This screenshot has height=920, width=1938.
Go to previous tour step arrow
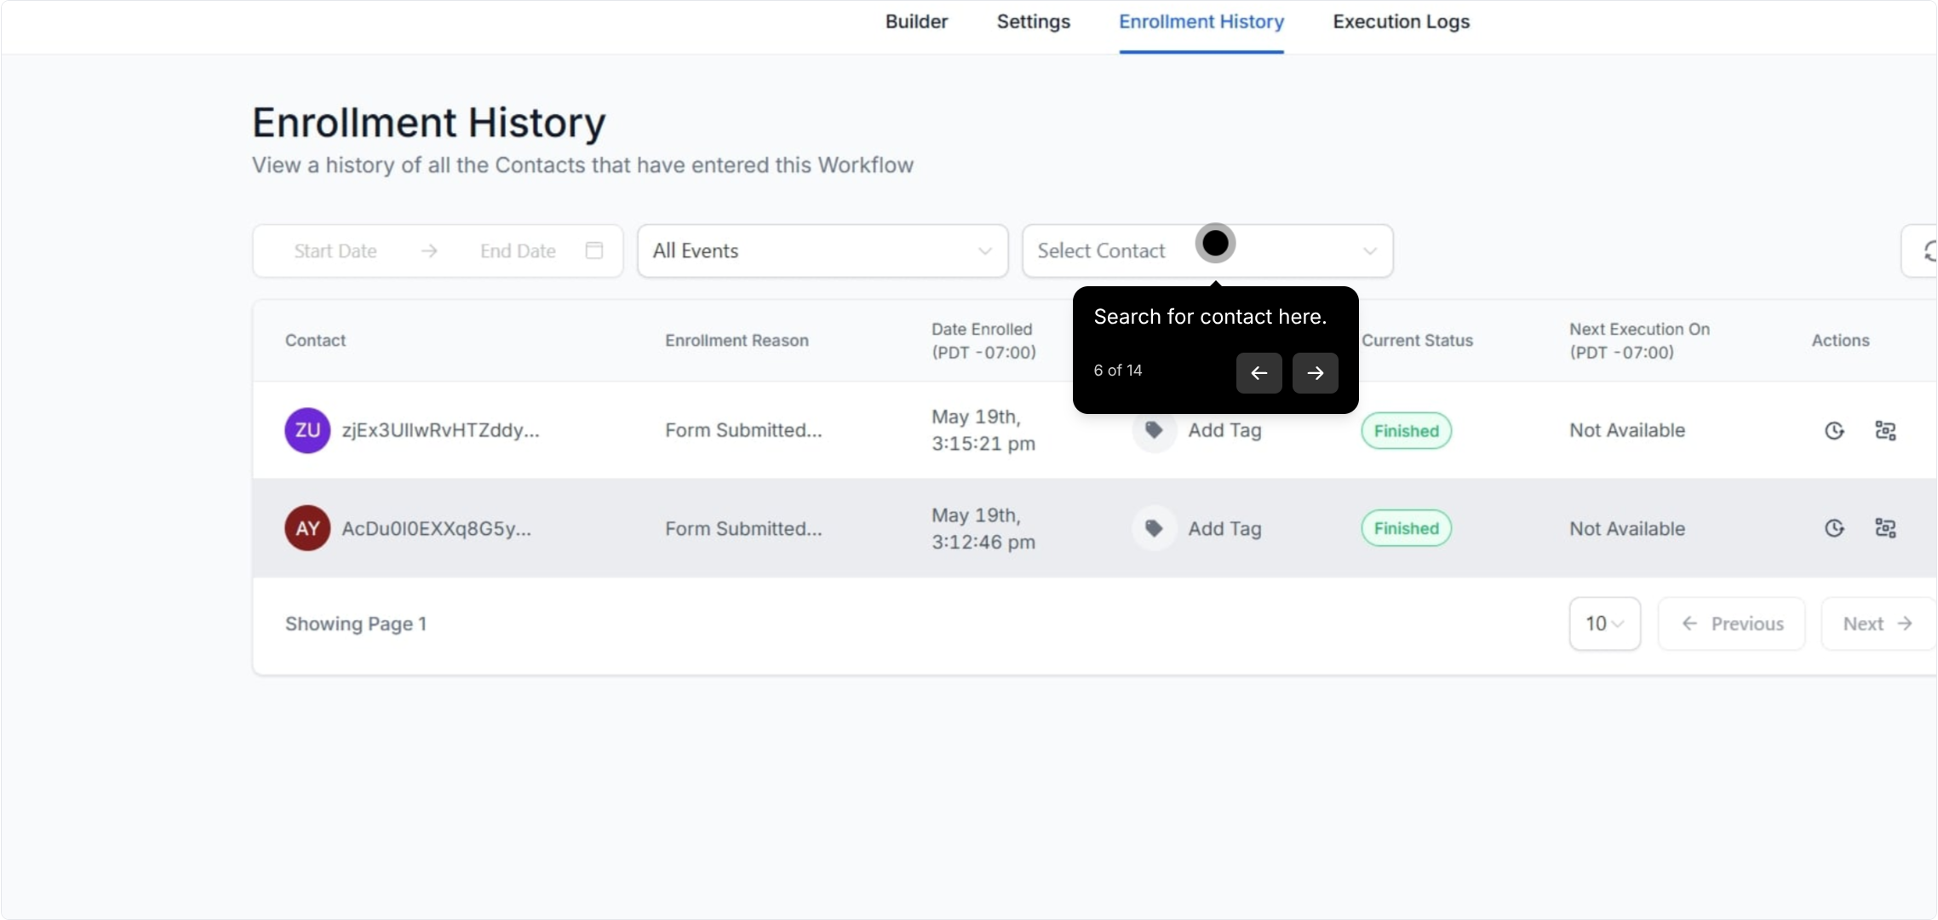(1259, 373)
